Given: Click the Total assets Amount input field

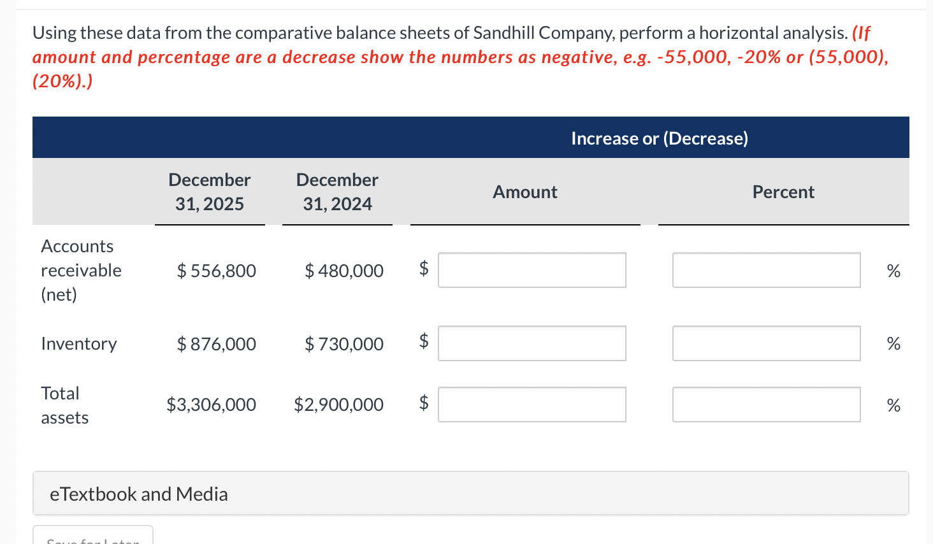Looking at the screenshot, I should [532, 404].
